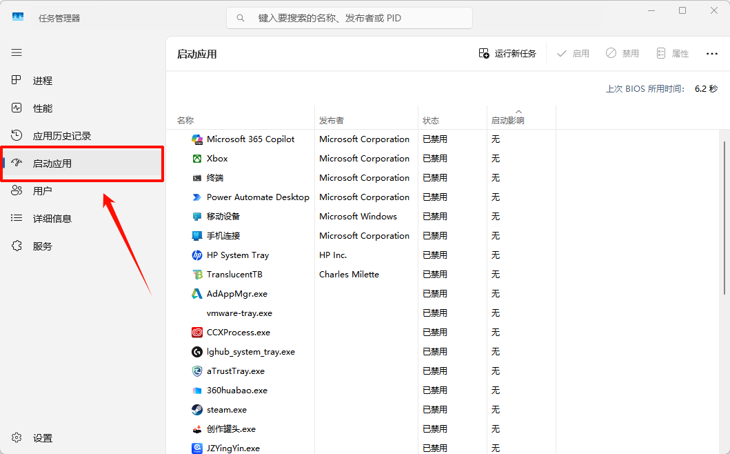Select the 启动应用 startup apps page
Viewport: 730px width, 454px height.
pos(83,164)
